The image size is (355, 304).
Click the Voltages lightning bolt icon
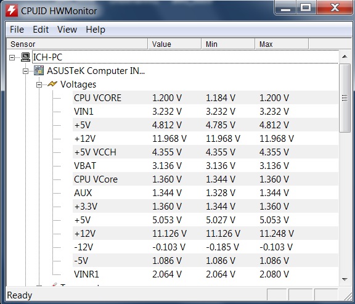pos(52,84)
